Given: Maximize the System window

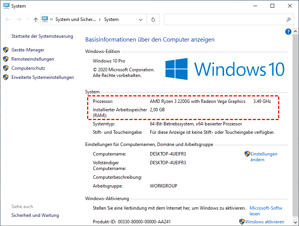Looking at the screenshot, I should click(x=272, y=6).
